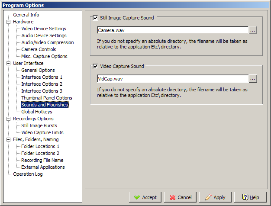The width and height of the screenshot is (271, 206).
Task: Disable the Still Image Capture Sound checkbox
Action: point(95,18)
